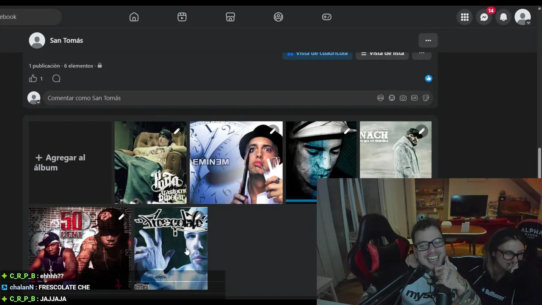Insert a sticker in the comment
Screen dimensions: 542x305
pos(426,98)
